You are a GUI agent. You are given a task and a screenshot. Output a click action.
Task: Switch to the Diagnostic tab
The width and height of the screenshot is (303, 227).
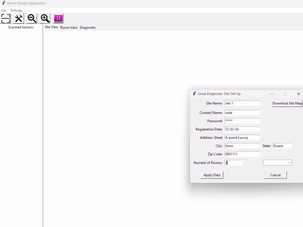pos(88,28)
